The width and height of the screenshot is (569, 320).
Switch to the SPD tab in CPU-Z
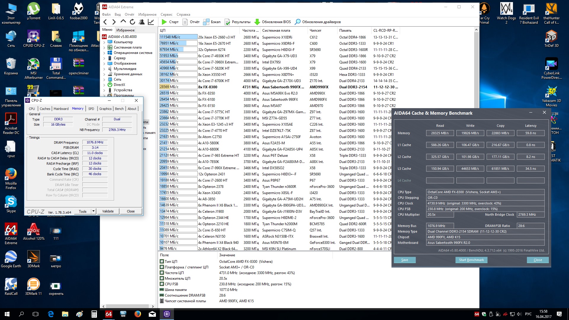coord(91,109)
